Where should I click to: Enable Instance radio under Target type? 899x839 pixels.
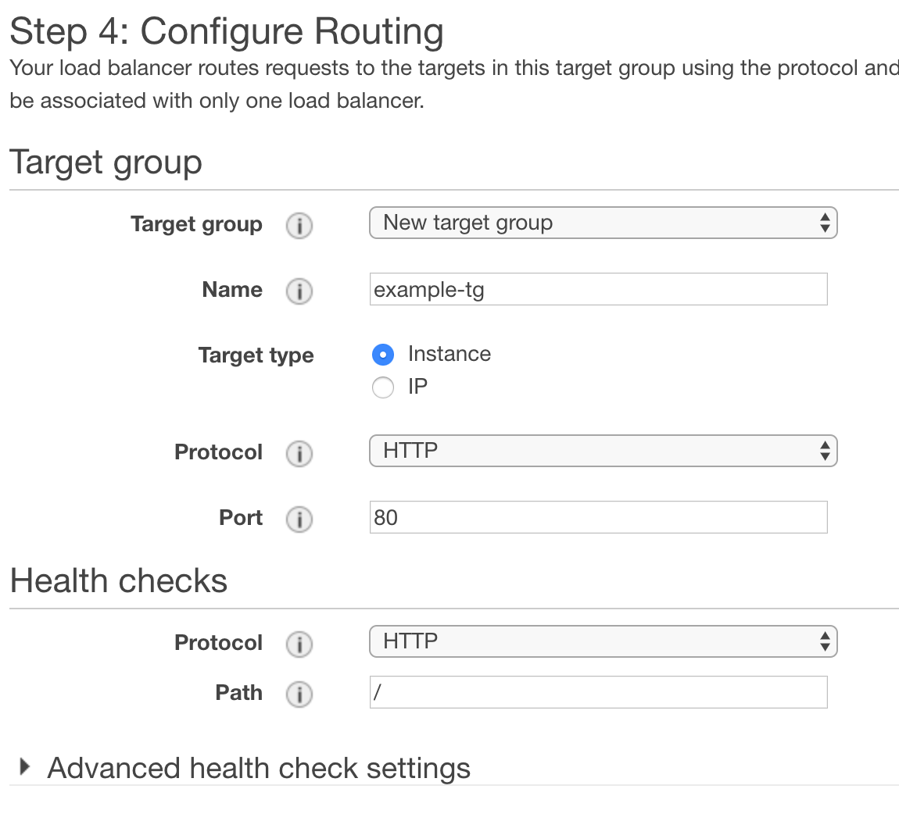tap(383, 354)
